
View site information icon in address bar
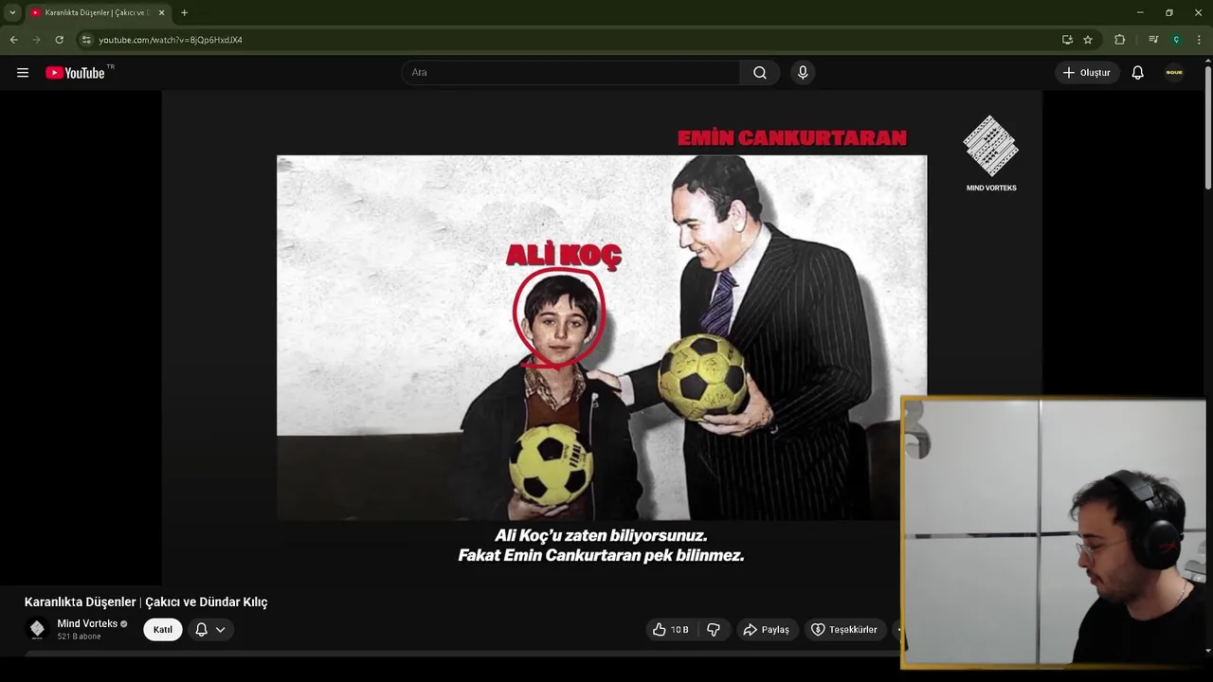[86, 40]
